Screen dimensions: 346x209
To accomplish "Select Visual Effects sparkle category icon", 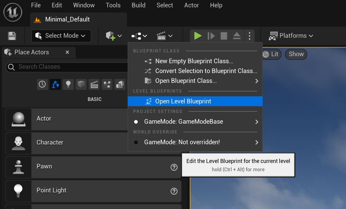I will (x=107, y=84).
